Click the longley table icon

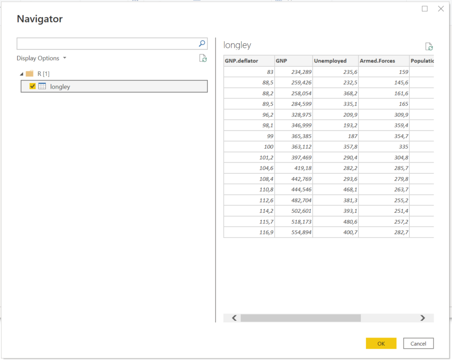(42, 86)
